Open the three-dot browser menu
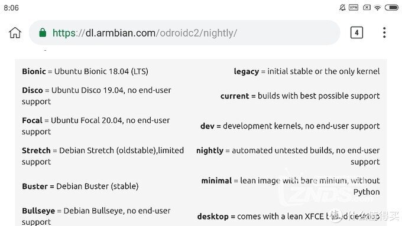The height and width of the screenshot is (226, 402). (x=384, y=32)
